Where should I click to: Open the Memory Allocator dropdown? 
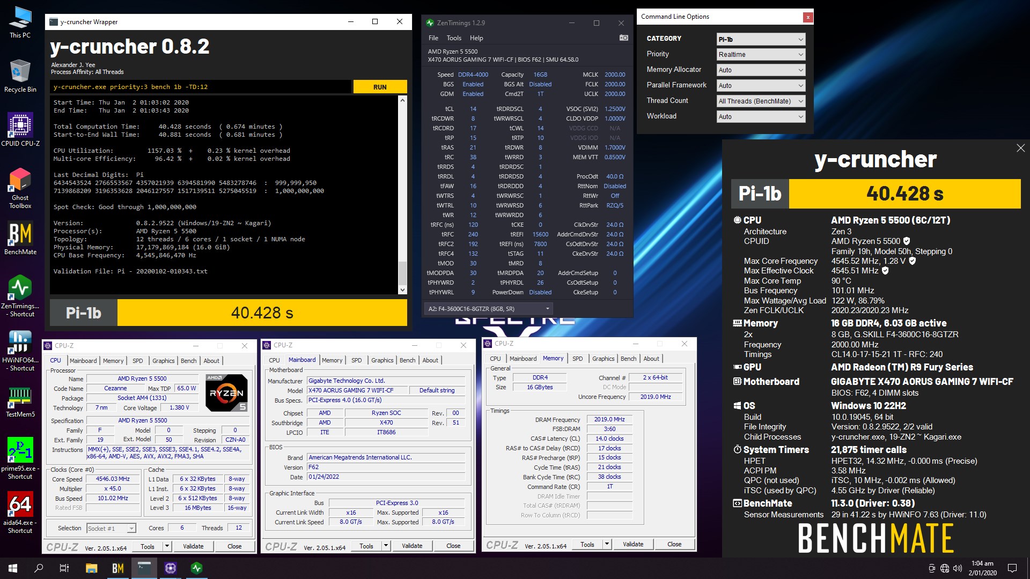pos(761,70)
